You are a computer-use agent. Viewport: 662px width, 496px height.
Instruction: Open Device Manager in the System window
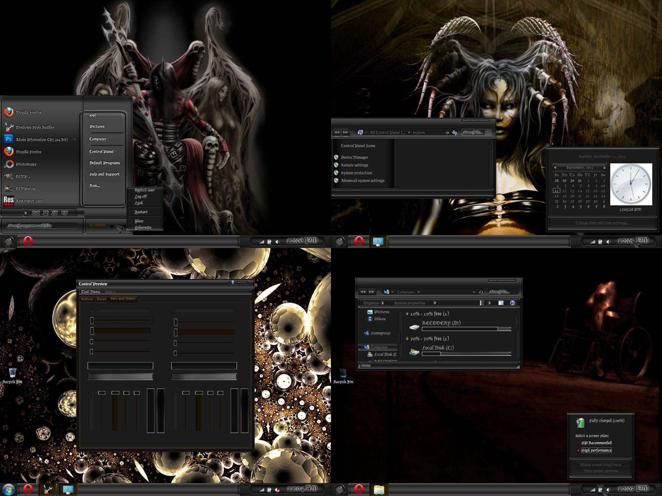[x=354, y=157]
